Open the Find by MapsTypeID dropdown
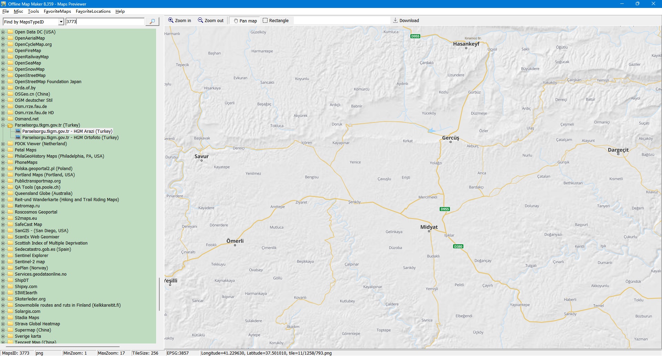 [x=61, y=22]
